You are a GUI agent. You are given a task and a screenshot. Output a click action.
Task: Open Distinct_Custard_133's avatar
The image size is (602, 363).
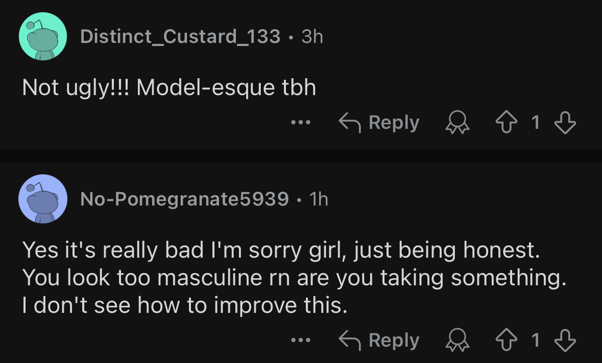coord(43,36)
